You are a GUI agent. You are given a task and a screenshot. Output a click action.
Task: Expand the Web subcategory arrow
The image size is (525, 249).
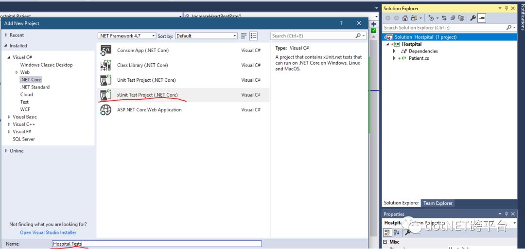coord(17,72)
